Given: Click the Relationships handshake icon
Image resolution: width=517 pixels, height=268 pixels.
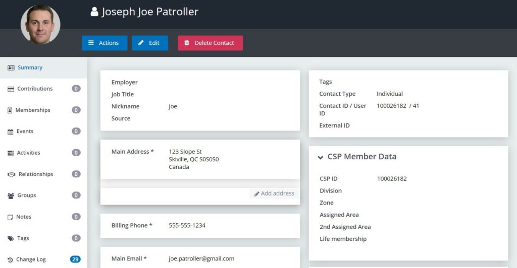Looking at the screenshot, I should [x=11, y=175].
